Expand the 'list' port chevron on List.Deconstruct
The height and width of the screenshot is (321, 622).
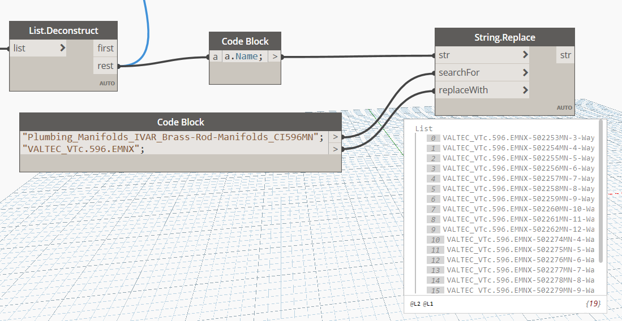pyautogui.click(x=63, y=48)
